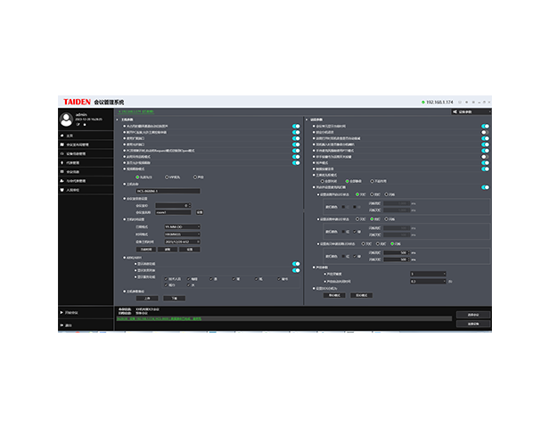Click the home icon in the sidebar
The image size is (549, 428).
(61, 135)
